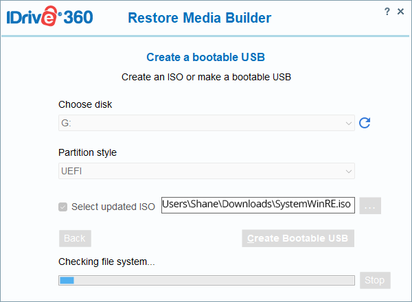This screenshot has width=412, height=302.
Task: Browse for ISO with the ellipsis button
Action: tap(370, 206)
